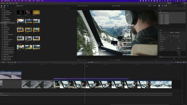Click the insert clip edit button

pyautogui.click(x=11, y=62)
